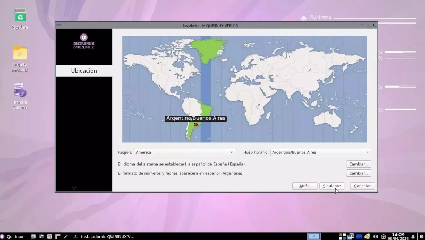The height and width of the screenshot is (240, 425).
Task: Open the Quirinux start menu
Action: click(12, 236)
